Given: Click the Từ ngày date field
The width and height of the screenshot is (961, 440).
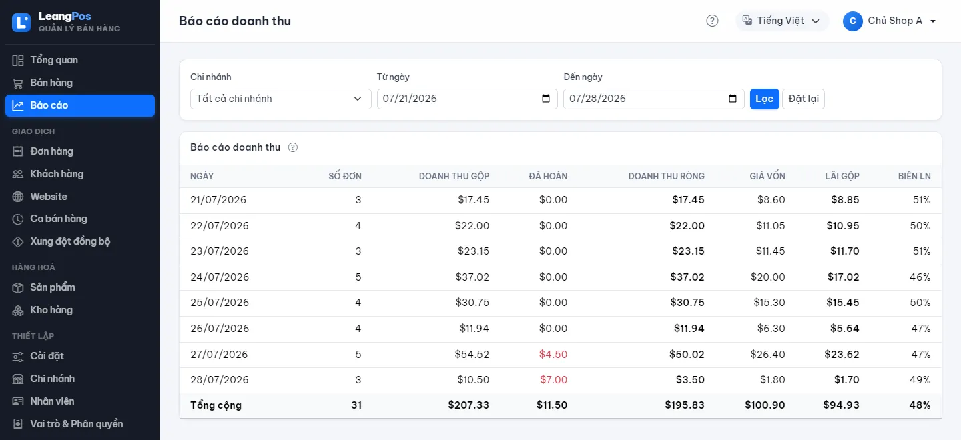Looking at the screenshot, I should pyautogui.click(x=467, y=99).
